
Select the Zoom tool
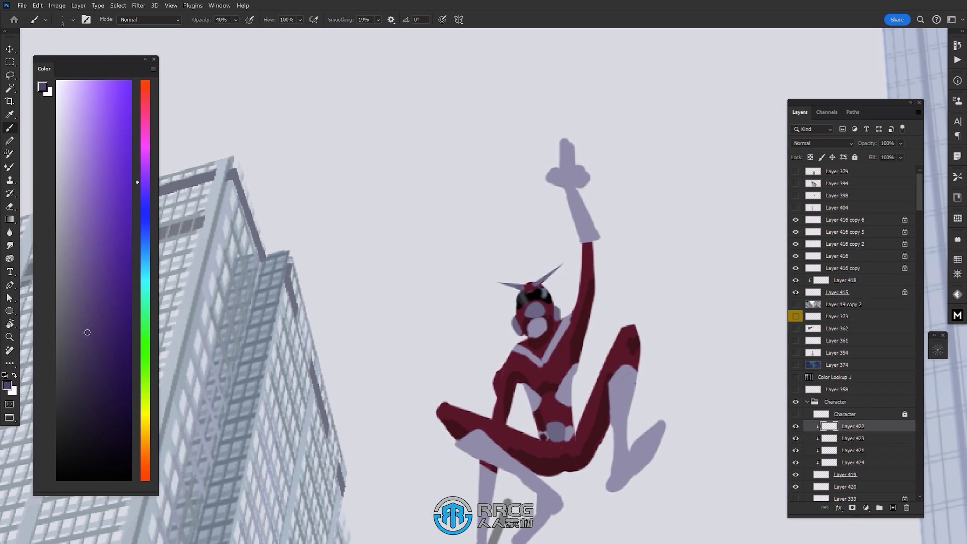(10, 337)
